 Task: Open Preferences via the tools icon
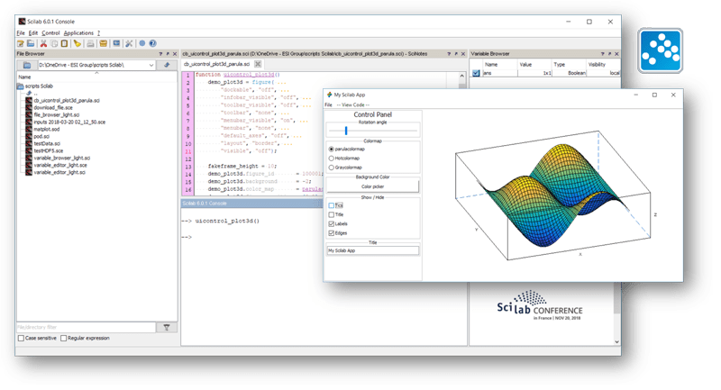coord(129,42)
